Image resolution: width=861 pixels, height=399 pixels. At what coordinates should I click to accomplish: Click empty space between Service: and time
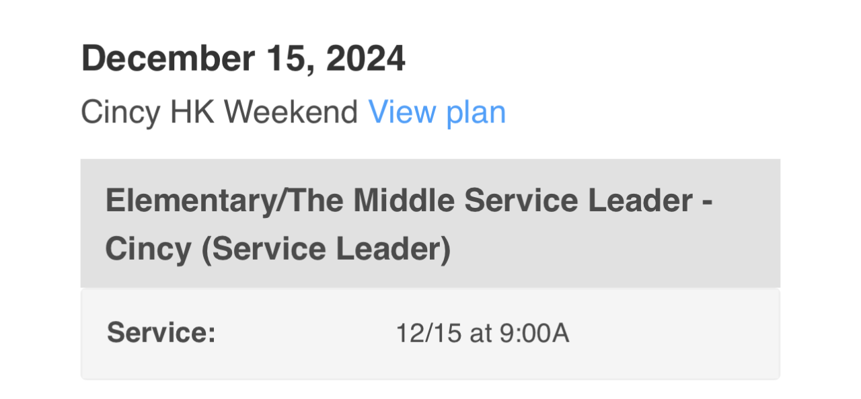coord(303,333)
